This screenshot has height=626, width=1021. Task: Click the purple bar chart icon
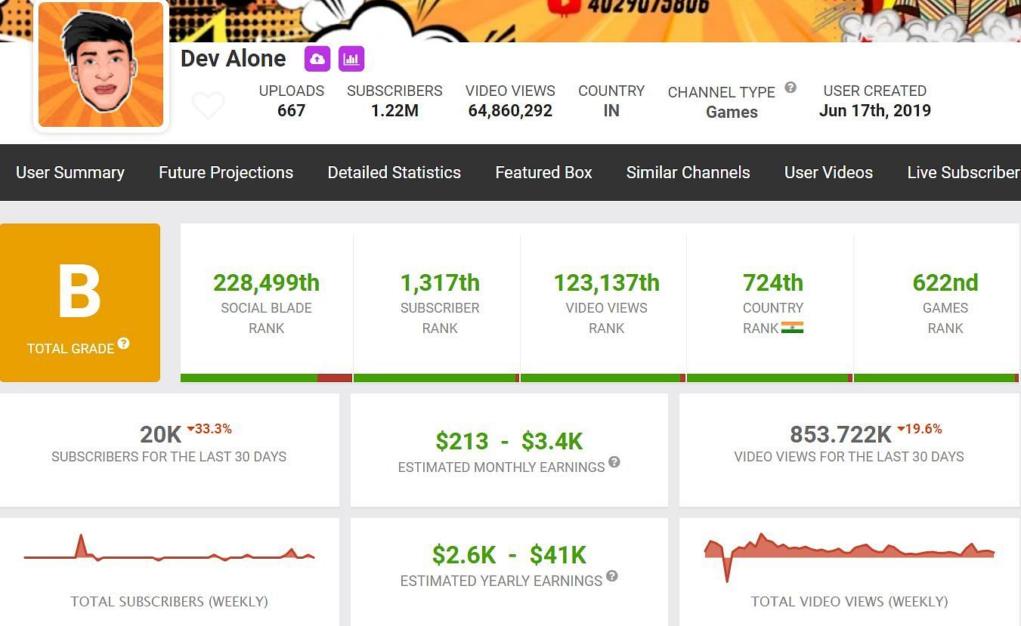(351, 59)
